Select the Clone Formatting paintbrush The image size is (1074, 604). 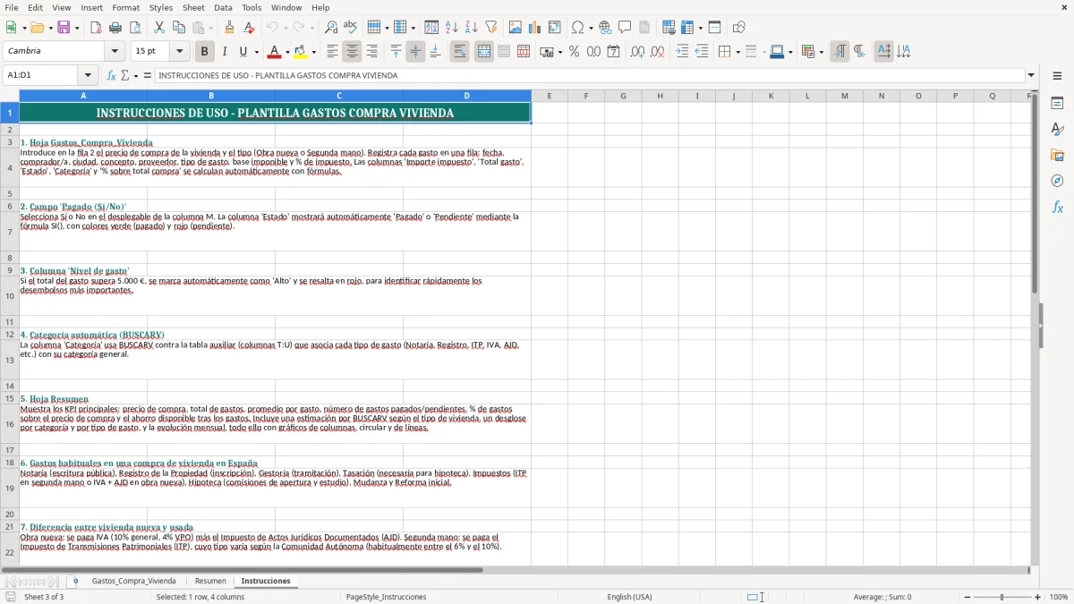click(229, 28)
